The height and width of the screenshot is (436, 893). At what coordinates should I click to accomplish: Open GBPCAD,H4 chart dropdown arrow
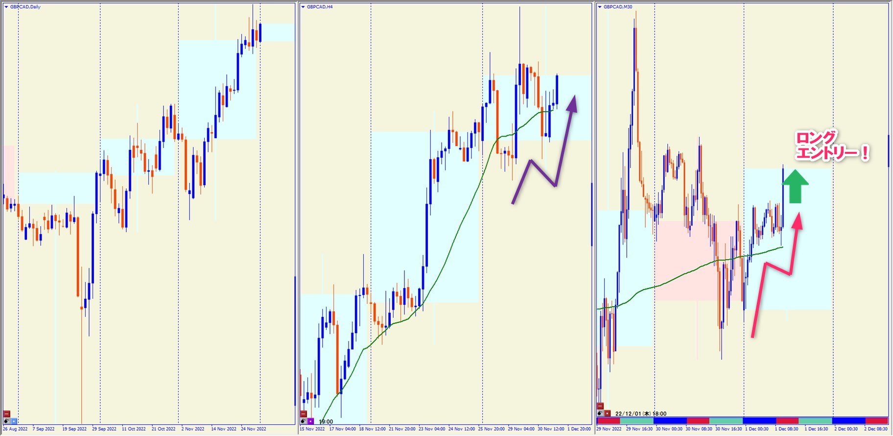coord(303,7)
